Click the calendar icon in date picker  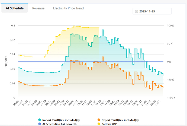point(136,12)
